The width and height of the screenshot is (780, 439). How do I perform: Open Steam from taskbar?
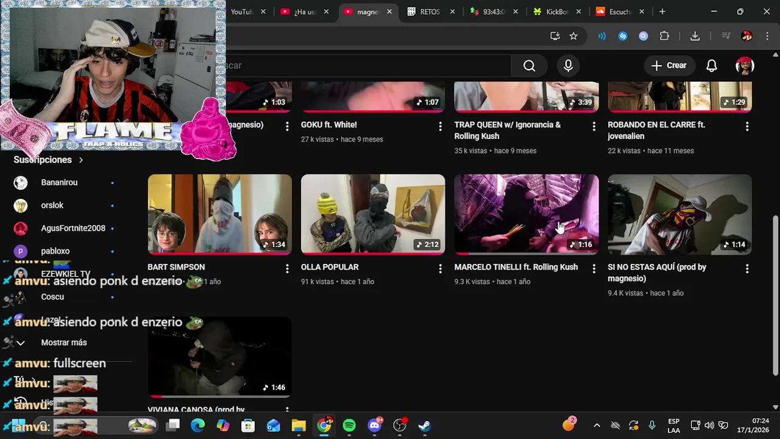point(425,425)
